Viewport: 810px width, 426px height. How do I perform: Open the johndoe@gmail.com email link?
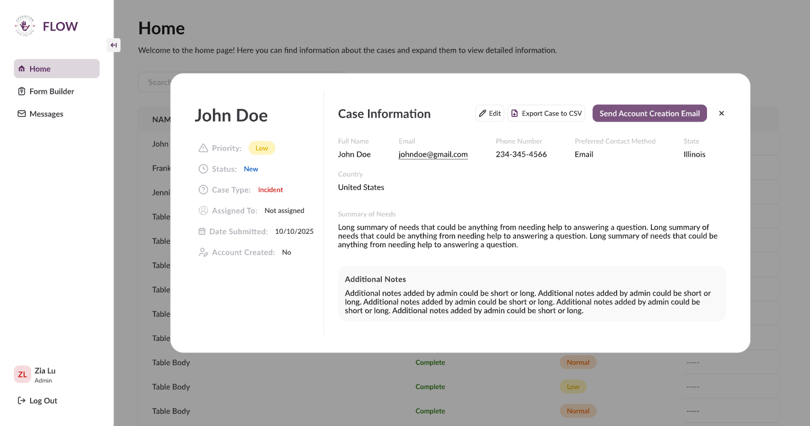tap(433, 155)
